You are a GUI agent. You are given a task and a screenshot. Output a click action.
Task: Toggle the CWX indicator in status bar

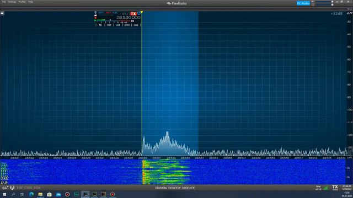click(28, 188)
